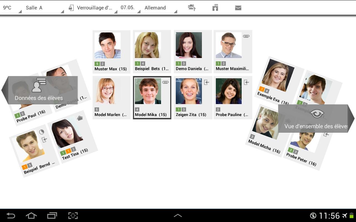
Task: Click the battery indicator icon
Action: coord(352,216)
